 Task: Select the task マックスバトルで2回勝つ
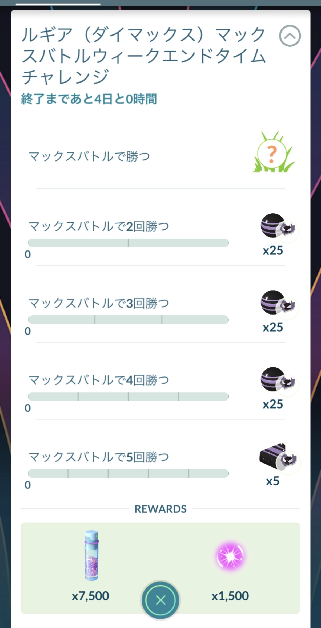pyautogui.click(x=99, y=227)
